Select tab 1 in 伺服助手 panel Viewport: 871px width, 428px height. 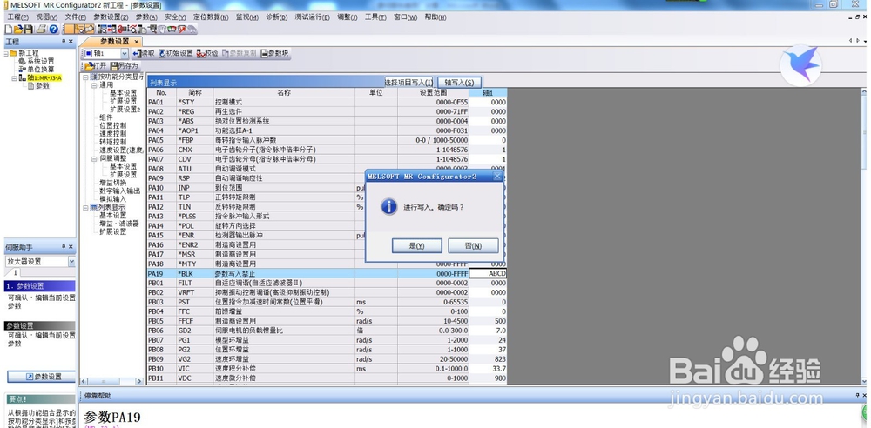[16, 272]
